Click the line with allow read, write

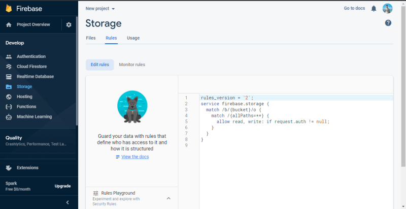click(273, 122)
